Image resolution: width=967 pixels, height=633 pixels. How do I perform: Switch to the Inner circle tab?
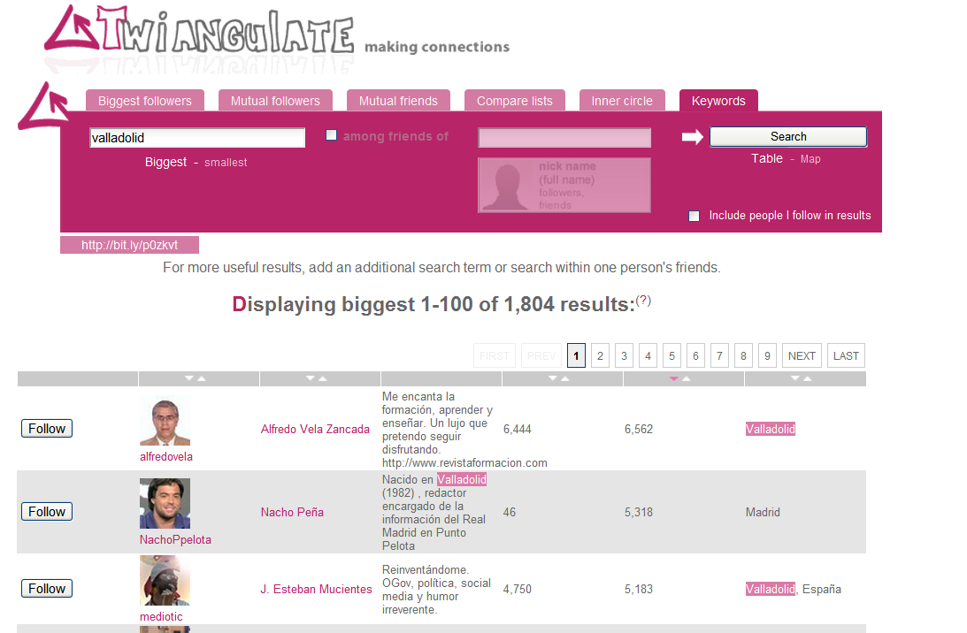point(622,101)
